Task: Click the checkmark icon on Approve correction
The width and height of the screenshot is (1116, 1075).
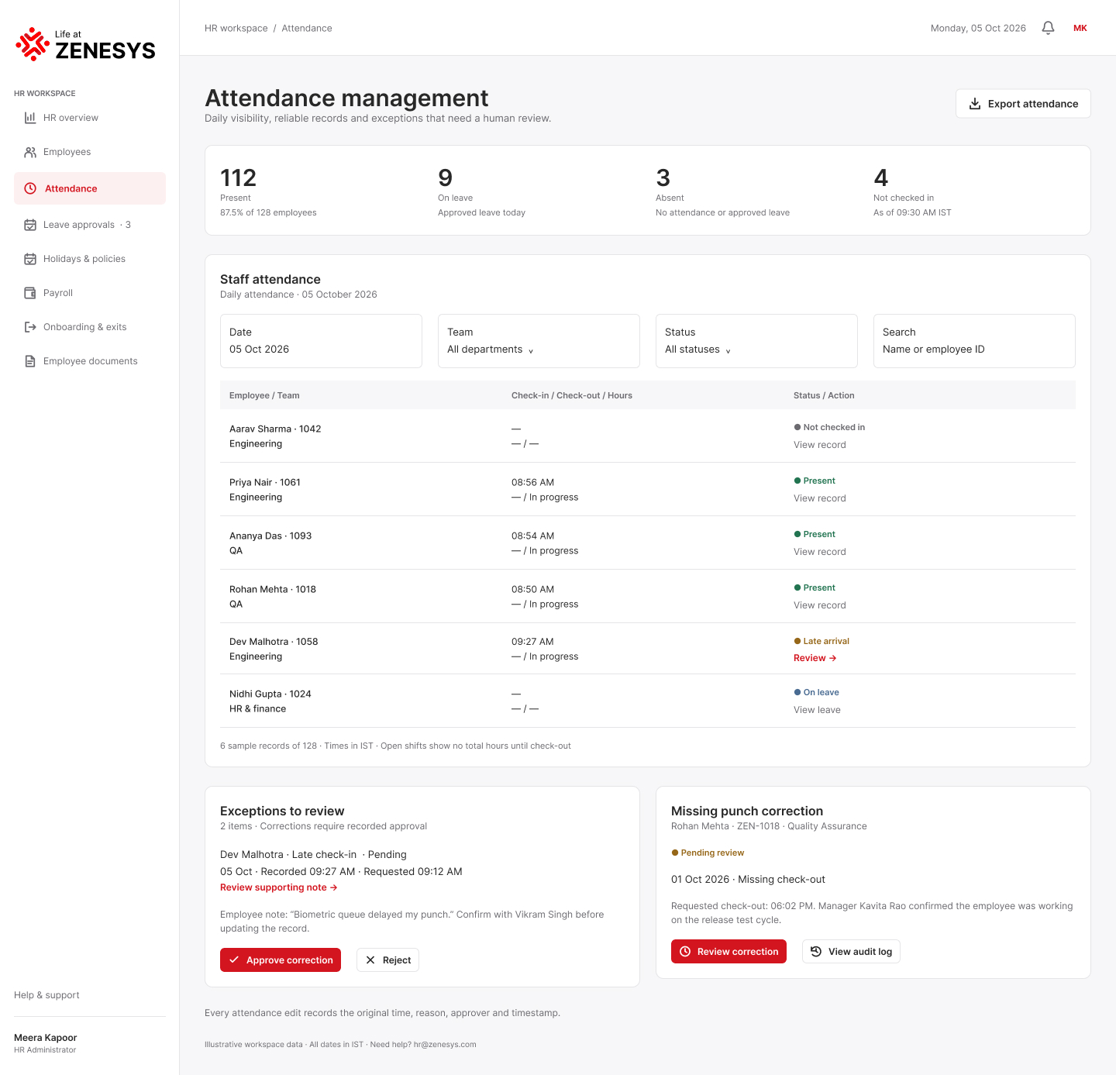Action: pyautogui.click(x=234, y=960)
